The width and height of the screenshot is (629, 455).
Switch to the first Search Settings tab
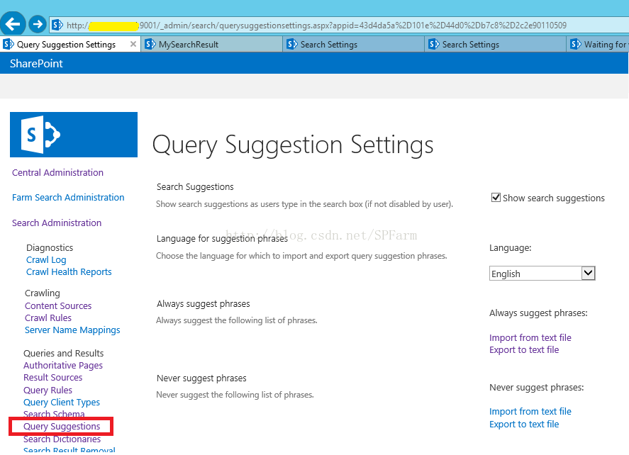coord(354,45)
